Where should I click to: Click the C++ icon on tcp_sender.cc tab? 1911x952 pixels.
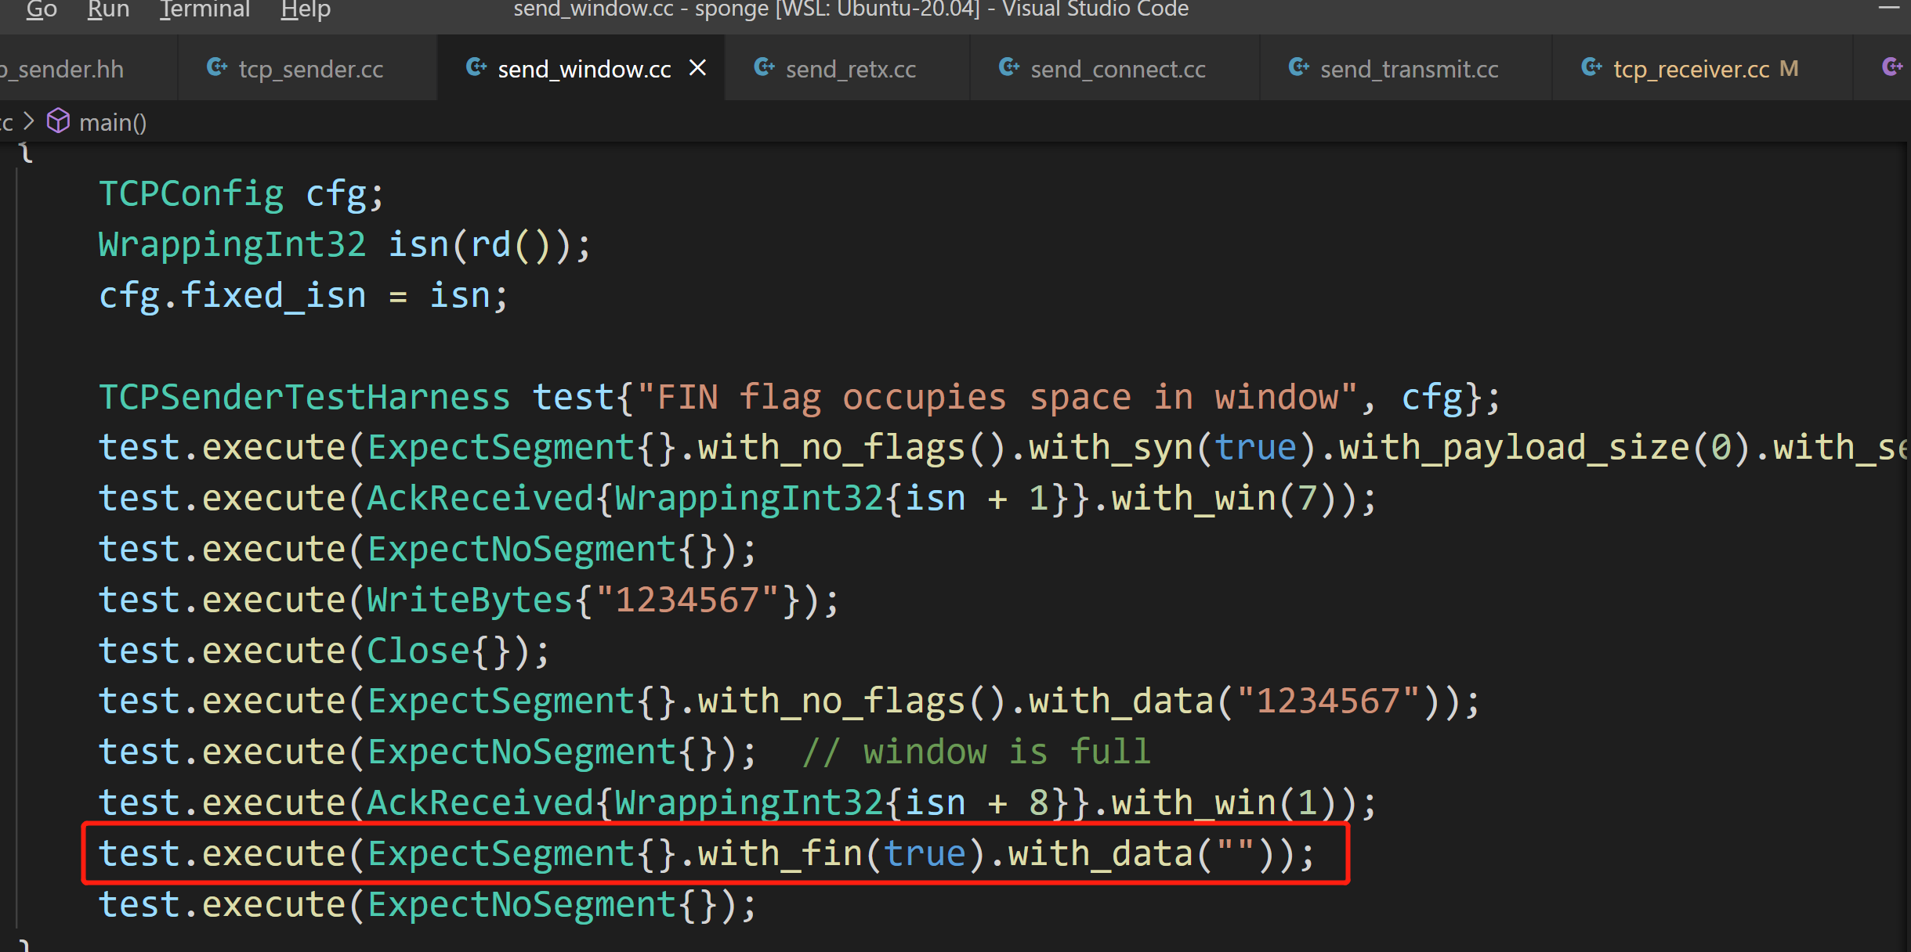coord(217,68)
